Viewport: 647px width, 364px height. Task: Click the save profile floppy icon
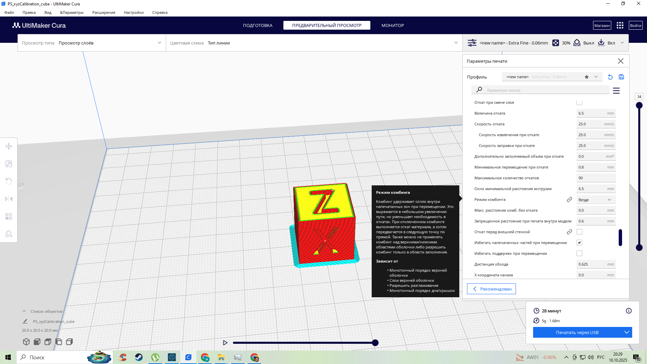(x=621, y=77)
